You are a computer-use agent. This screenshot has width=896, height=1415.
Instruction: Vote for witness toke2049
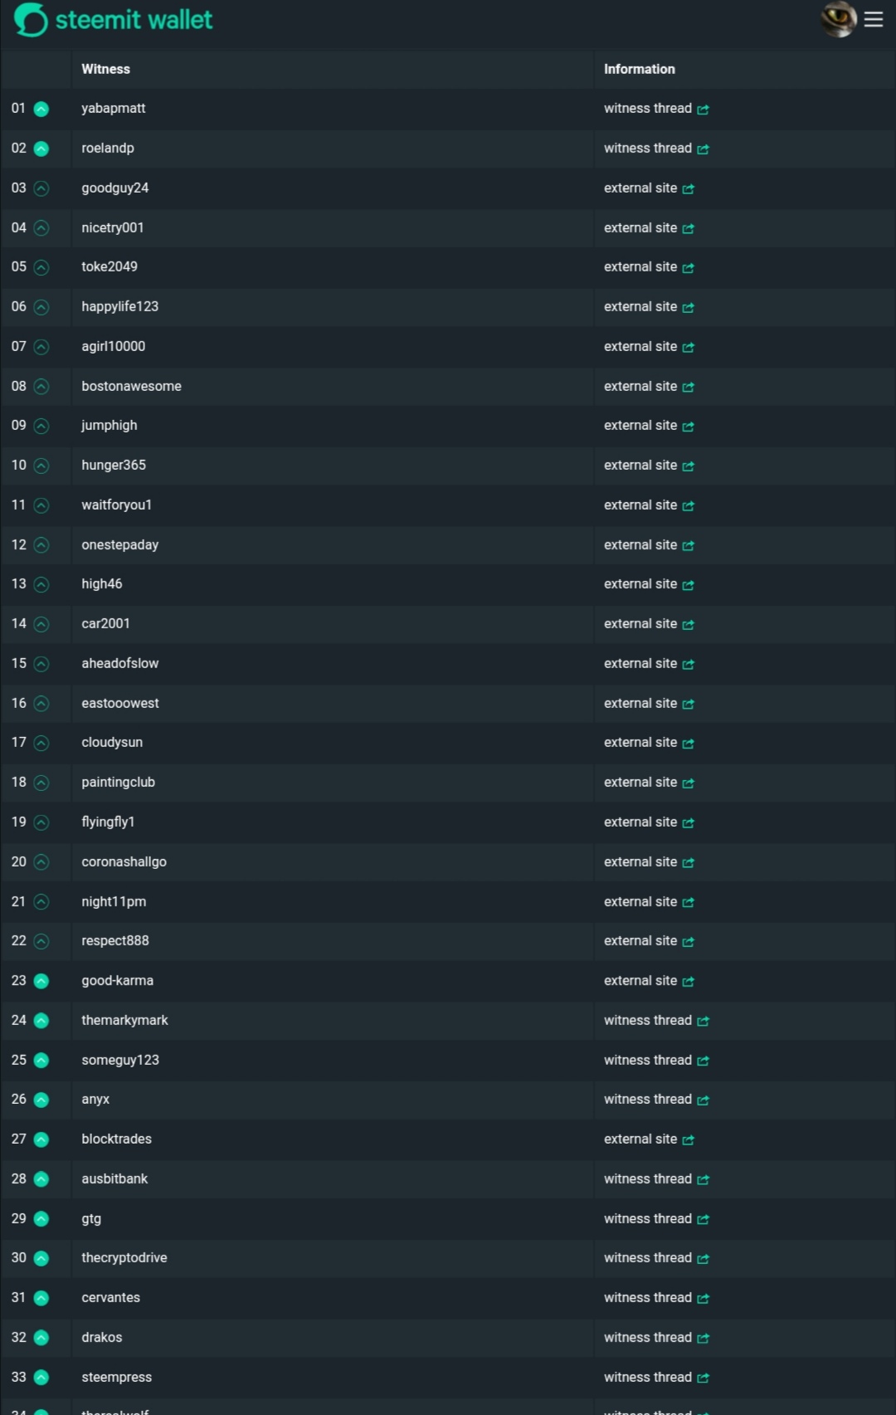(x=41, y=267)
